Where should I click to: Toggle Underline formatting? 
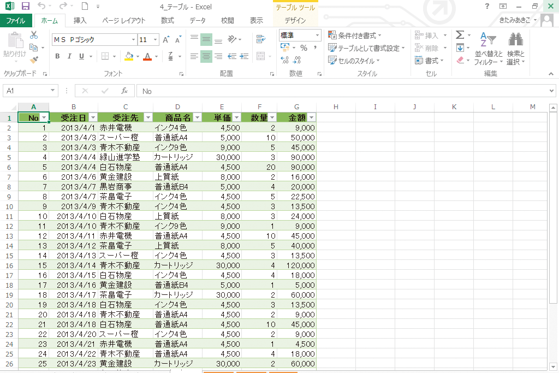point(82,56)
